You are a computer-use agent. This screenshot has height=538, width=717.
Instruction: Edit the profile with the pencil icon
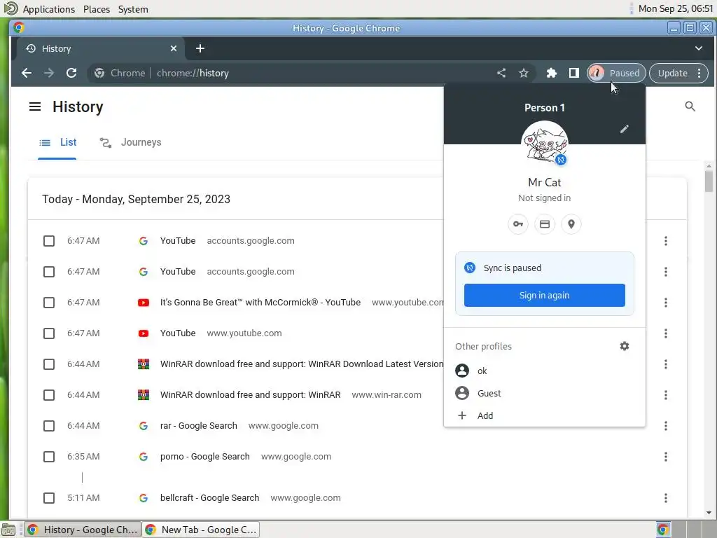coord(624,129)
